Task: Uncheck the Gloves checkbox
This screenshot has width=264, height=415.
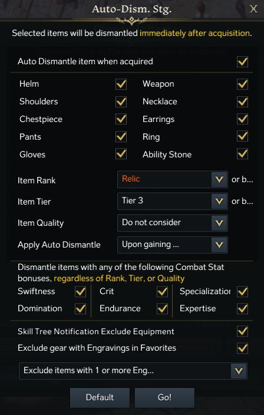Action: (121, 154)
